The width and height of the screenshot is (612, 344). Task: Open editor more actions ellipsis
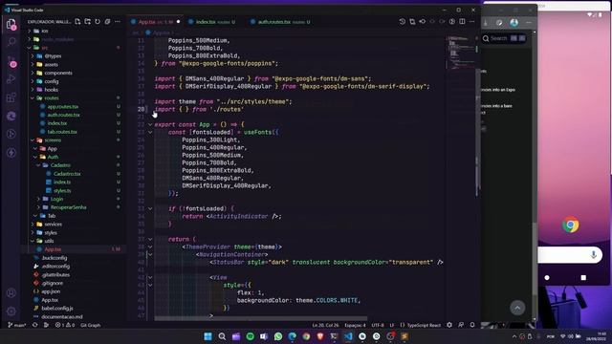472,22
